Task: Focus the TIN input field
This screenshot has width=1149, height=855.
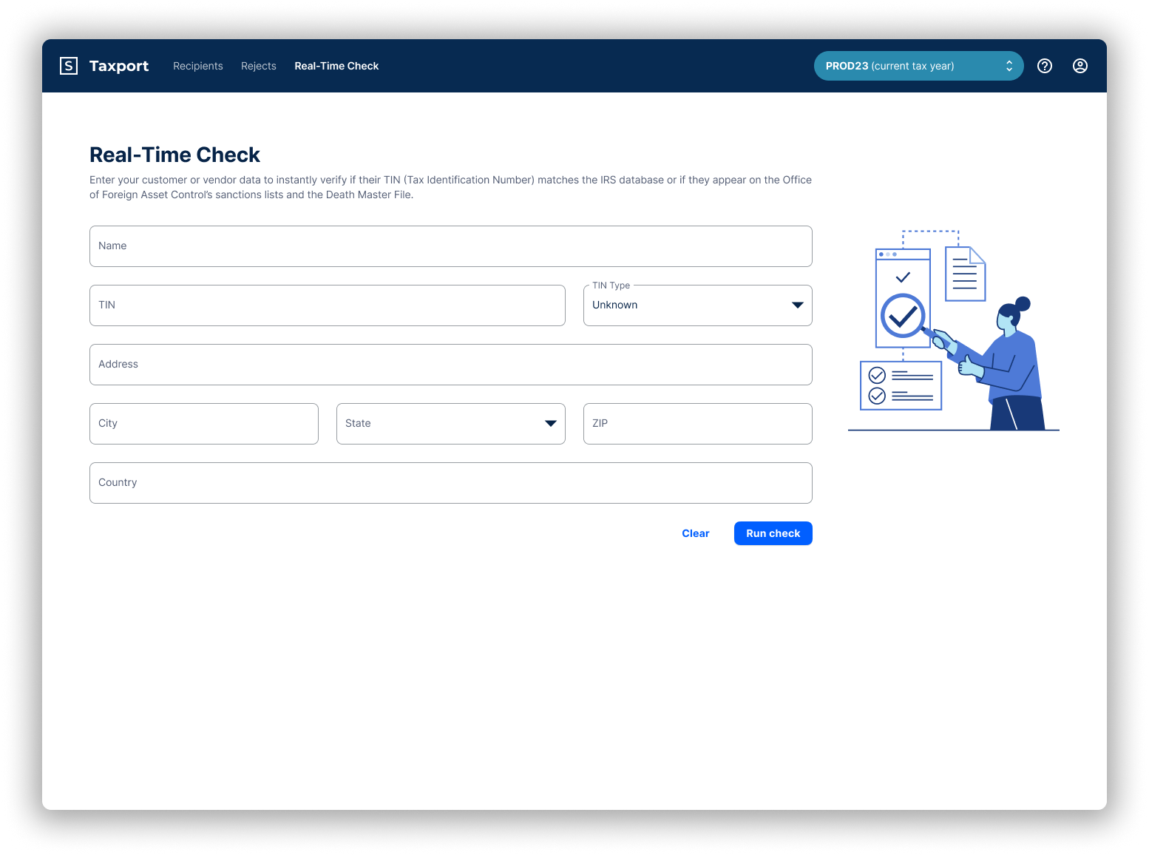Action: click(x=328, y=305)
